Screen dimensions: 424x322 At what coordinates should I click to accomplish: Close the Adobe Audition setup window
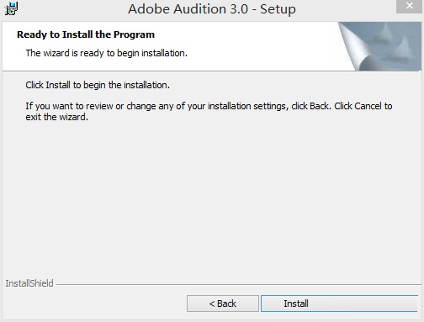click(x=410, y=6)
